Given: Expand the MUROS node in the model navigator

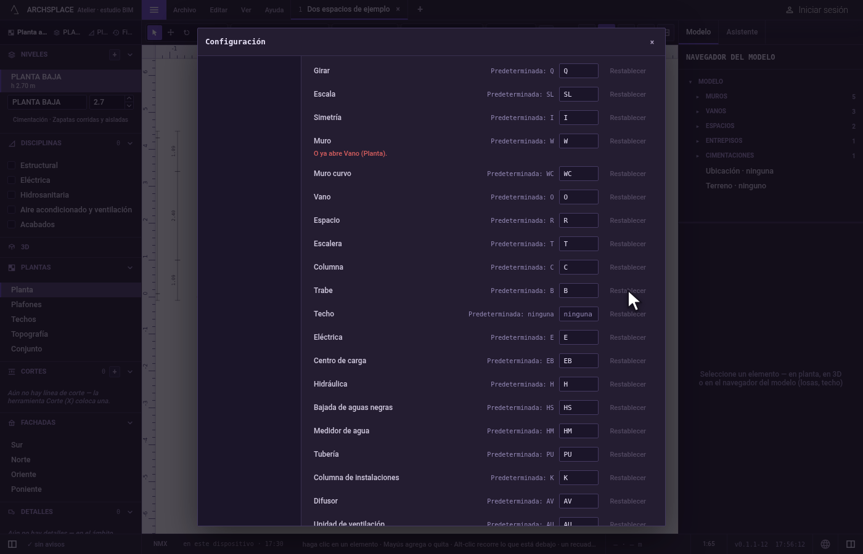Looking at the screenshot, I should click(x=698, y=97).
